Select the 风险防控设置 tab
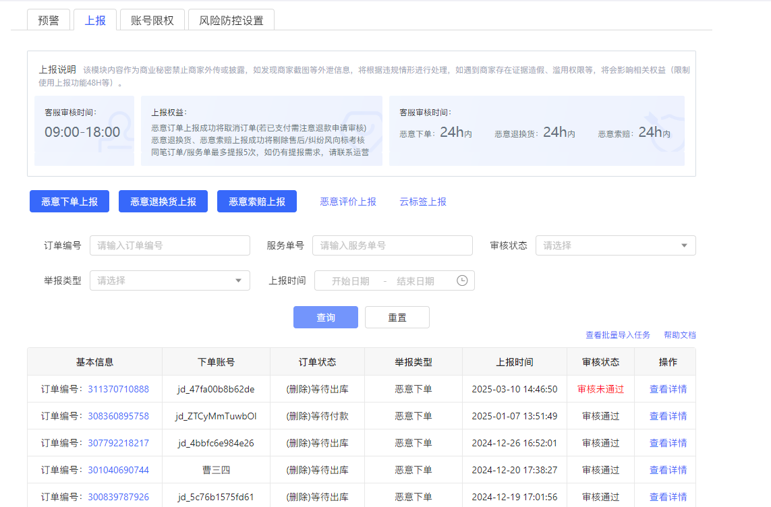This screenshot has height=507, width=771. click(x=231, y=20)
